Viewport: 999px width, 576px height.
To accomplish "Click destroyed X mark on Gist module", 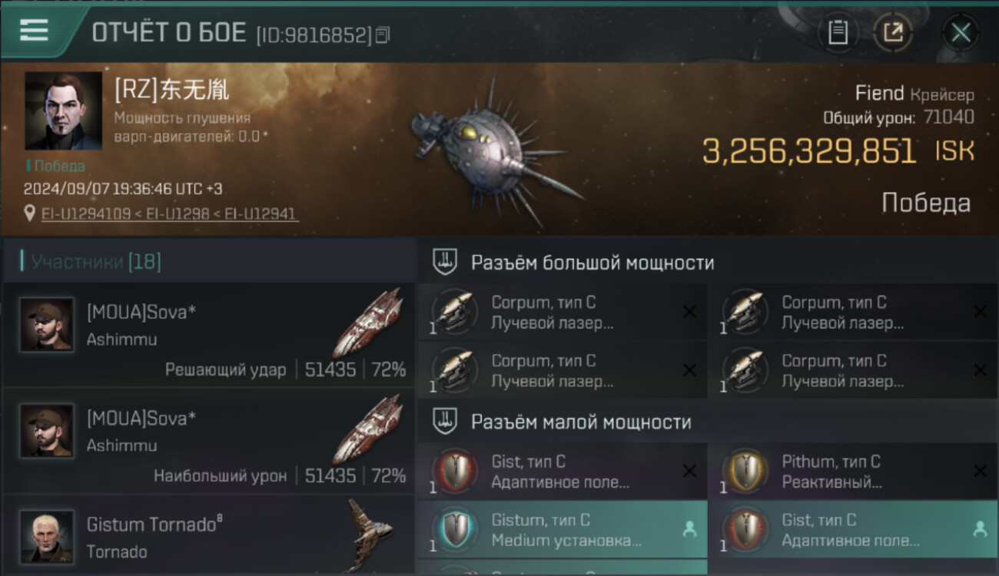I will [x=689, y=471].
